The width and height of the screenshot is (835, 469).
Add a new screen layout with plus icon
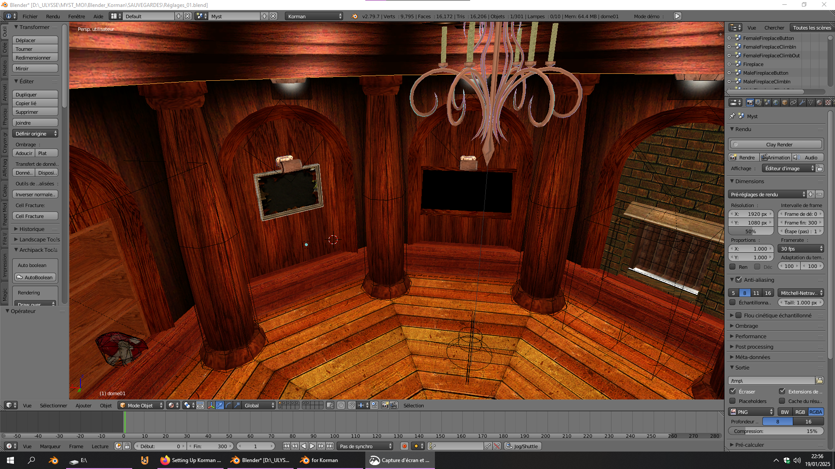tap(178, 16)
